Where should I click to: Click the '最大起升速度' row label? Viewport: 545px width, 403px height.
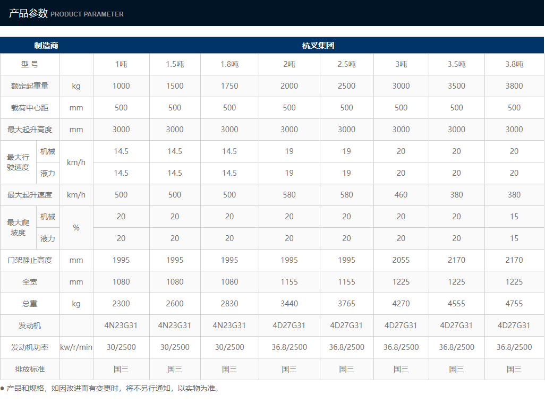(x=30, y=195)
